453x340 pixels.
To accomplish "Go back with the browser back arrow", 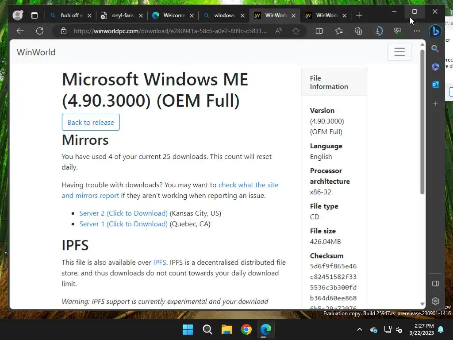I will click(20, 31).
